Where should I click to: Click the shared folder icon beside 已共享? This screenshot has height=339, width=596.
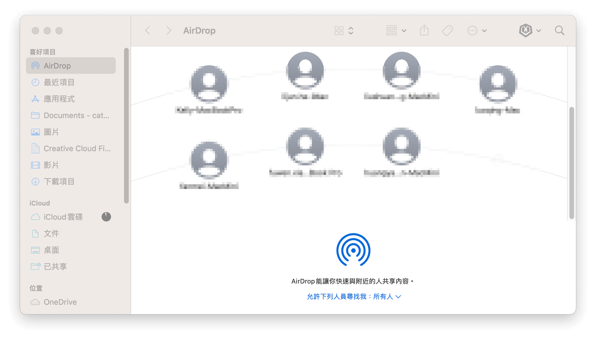(35, 266)
